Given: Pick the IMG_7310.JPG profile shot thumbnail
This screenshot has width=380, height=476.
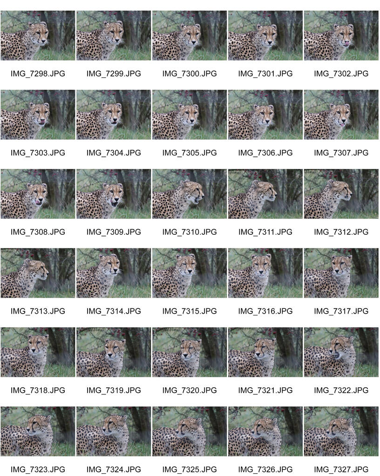Looking at the screenshot, I should [190, 194].
